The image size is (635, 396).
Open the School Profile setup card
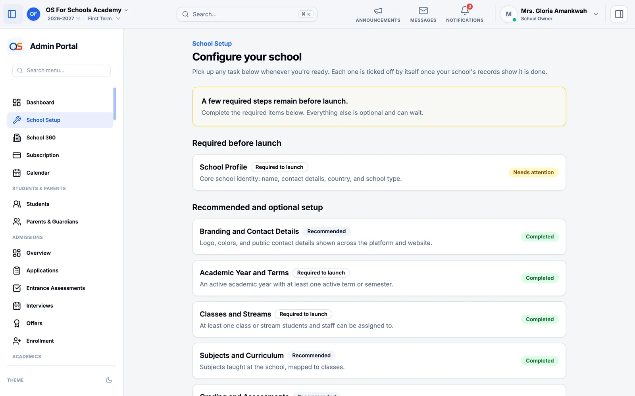coord(379,173)
